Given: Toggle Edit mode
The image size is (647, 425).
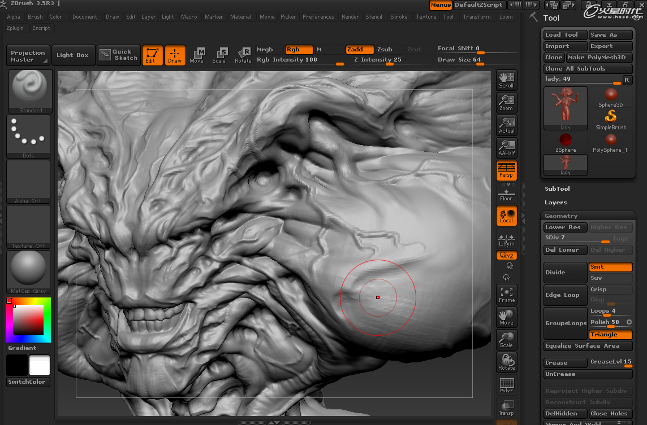Looking at the screenshot, I should 152,55.
